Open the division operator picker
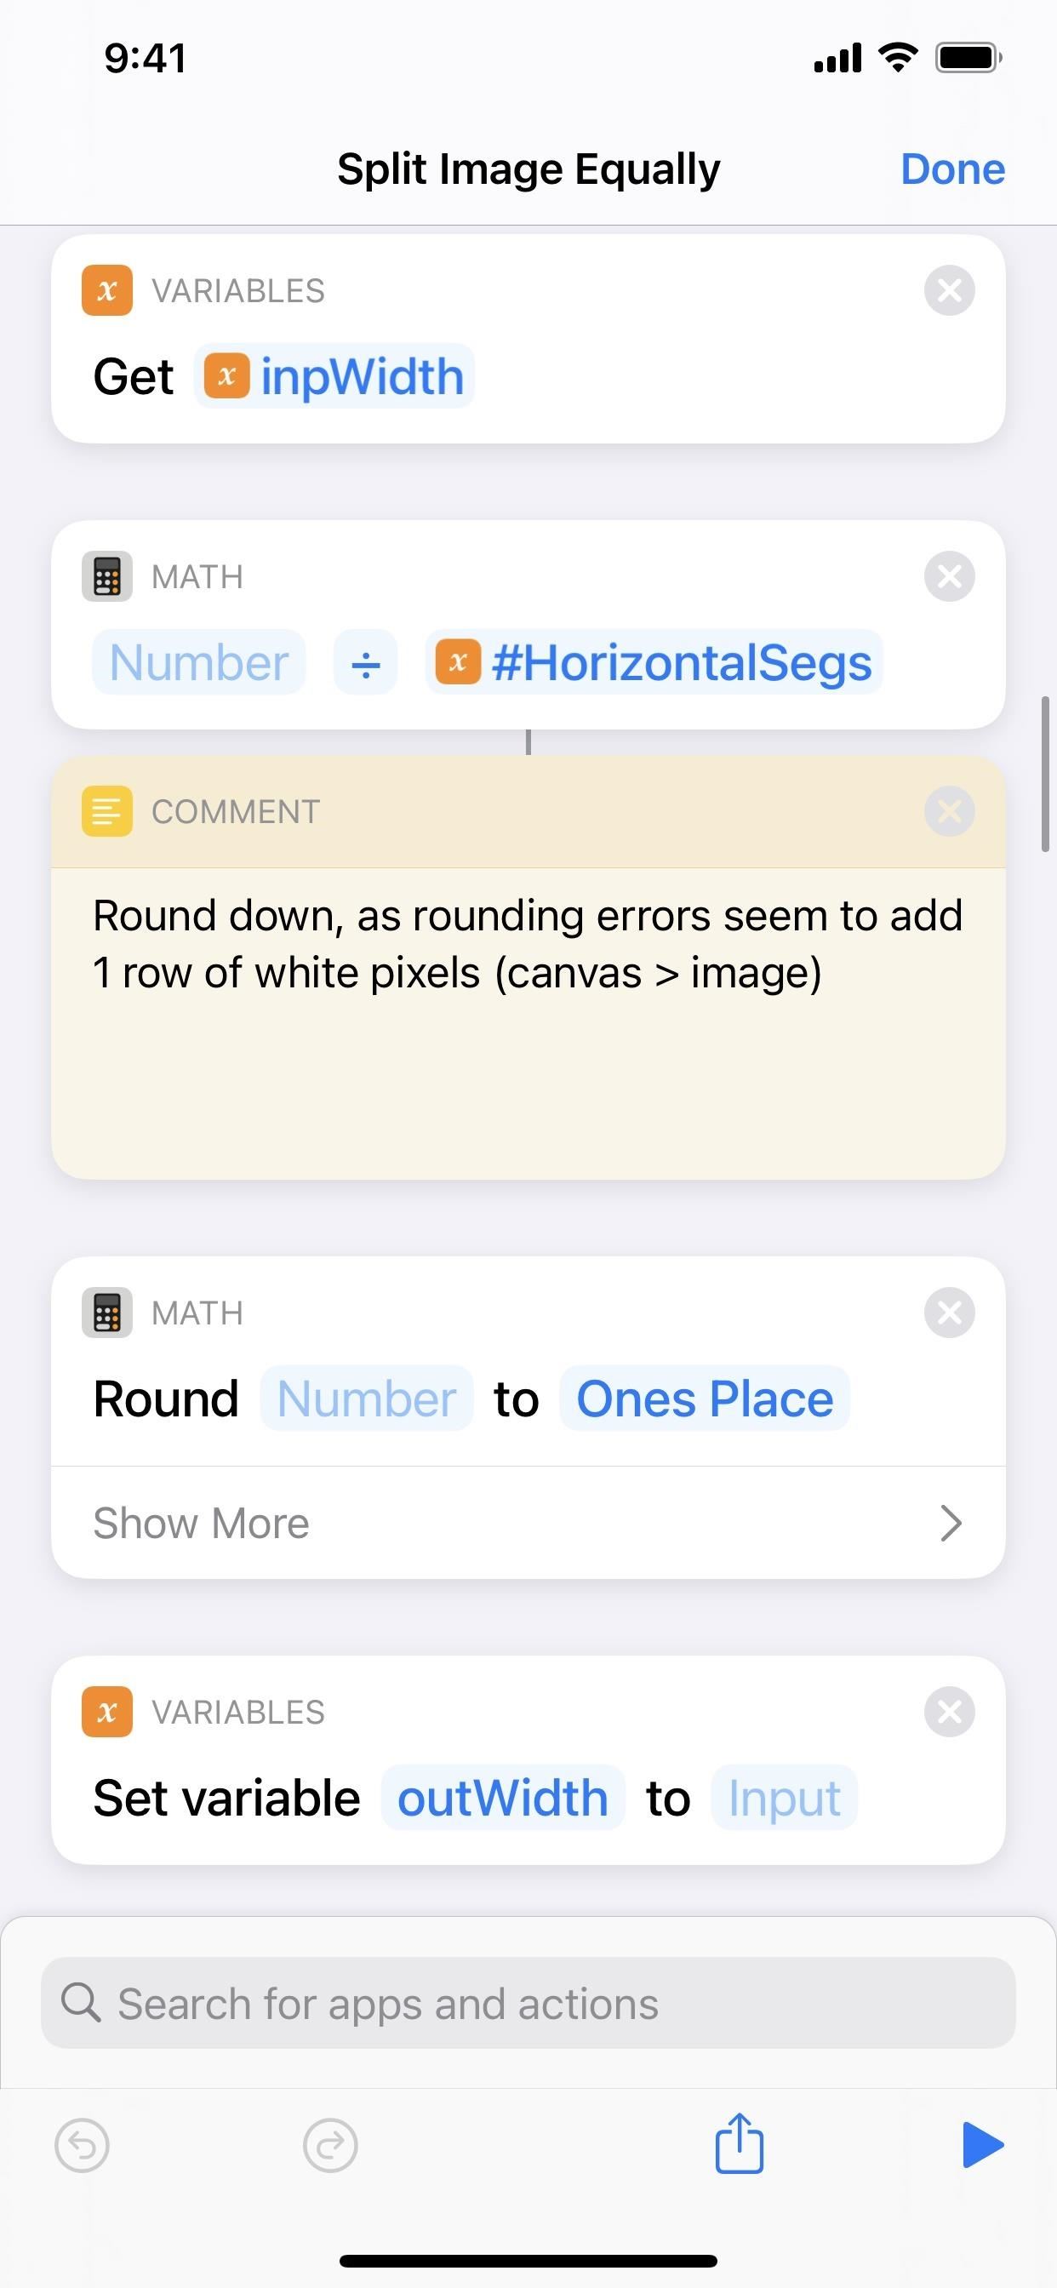The image size is (1057, 2288). click(365, 662)
